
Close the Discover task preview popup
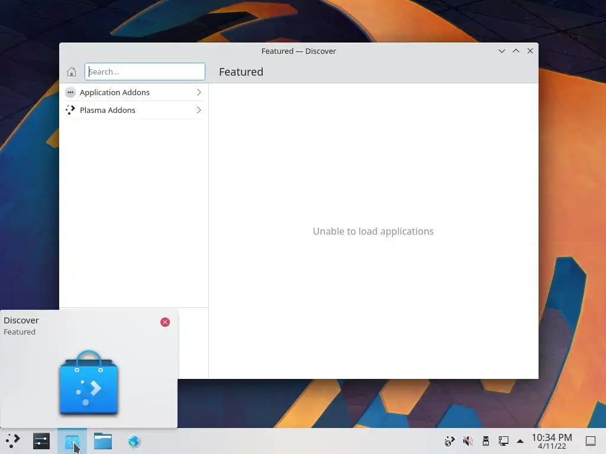tap(165, 322)
